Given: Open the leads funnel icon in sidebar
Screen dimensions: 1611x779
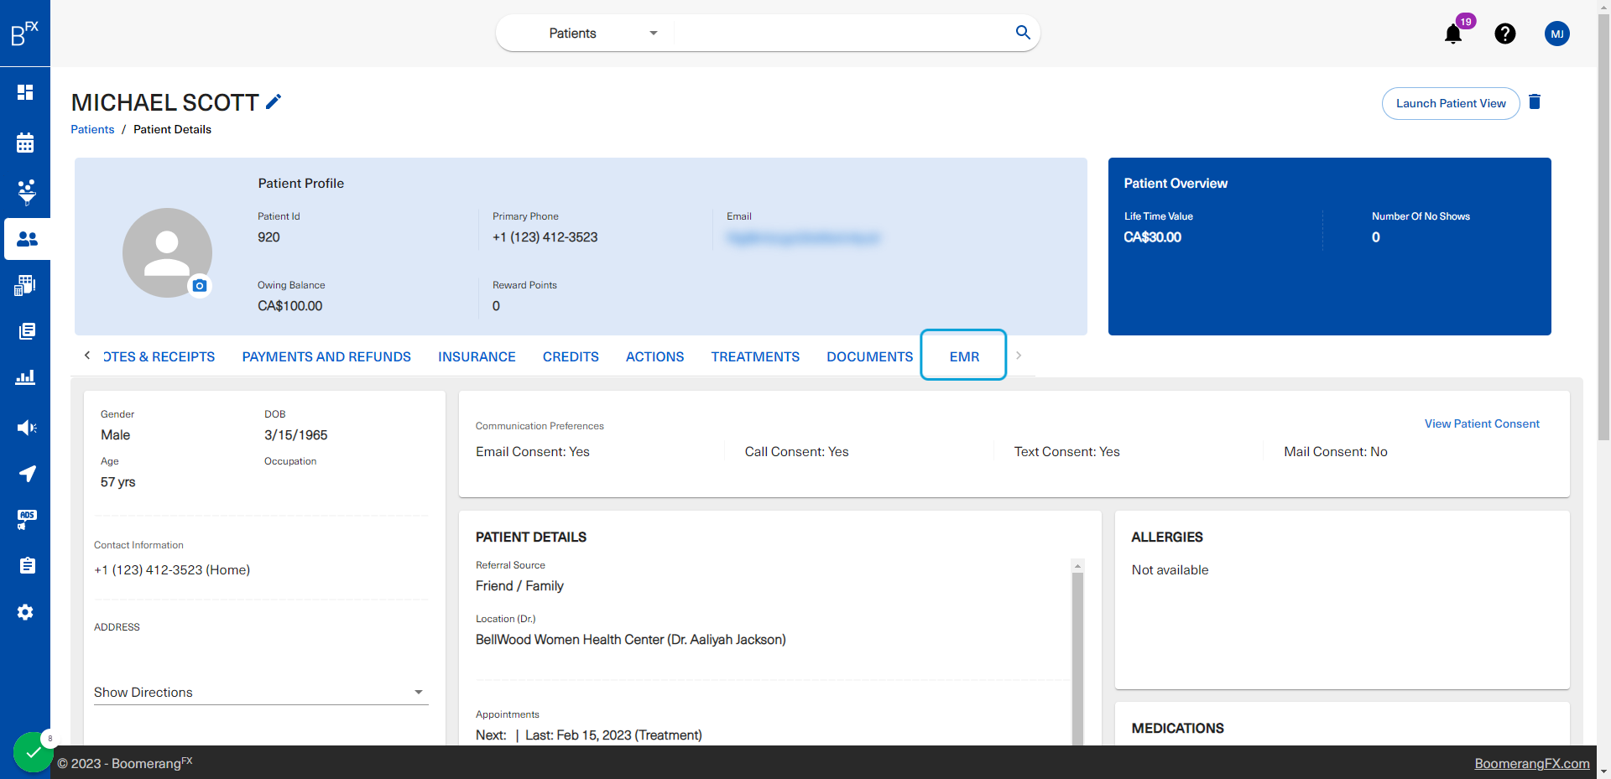Looking at the screenshot, I should [27, 192].
